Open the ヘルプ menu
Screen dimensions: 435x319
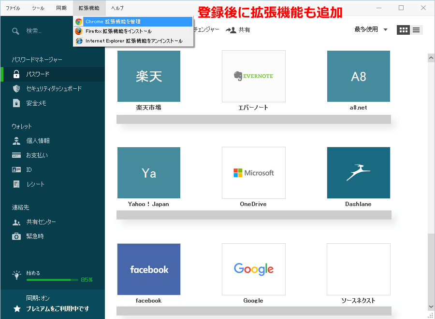tap(117, 8)
